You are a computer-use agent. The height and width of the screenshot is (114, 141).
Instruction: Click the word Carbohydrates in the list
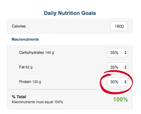pos(32,53)
